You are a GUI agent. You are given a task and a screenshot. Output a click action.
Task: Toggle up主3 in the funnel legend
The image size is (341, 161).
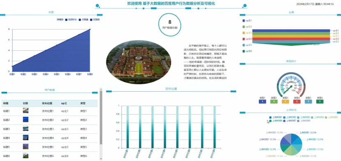pyautogui.click(x=247, y=33)
